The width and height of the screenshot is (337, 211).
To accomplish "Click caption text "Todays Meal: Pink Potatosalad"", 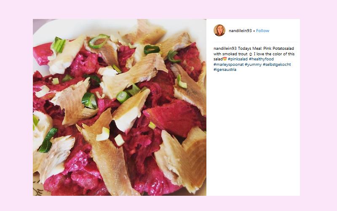I will point(266,49).
